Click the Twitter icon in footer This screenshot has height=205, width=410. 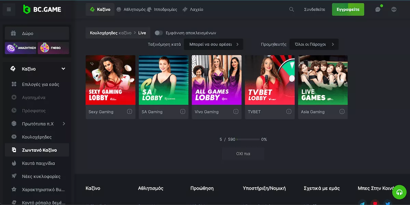(x=387, y=203)
